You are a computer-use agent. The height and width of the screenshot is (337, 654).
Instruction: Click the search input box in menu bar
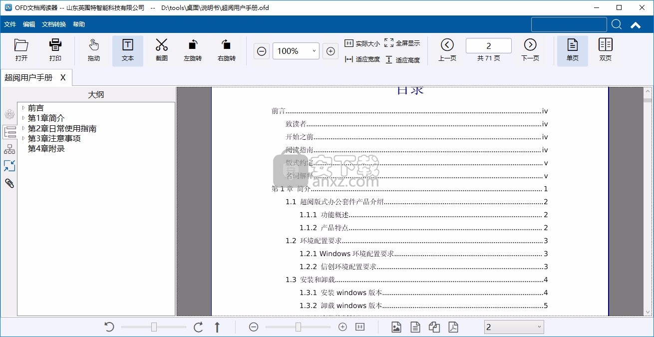point(569,24)
